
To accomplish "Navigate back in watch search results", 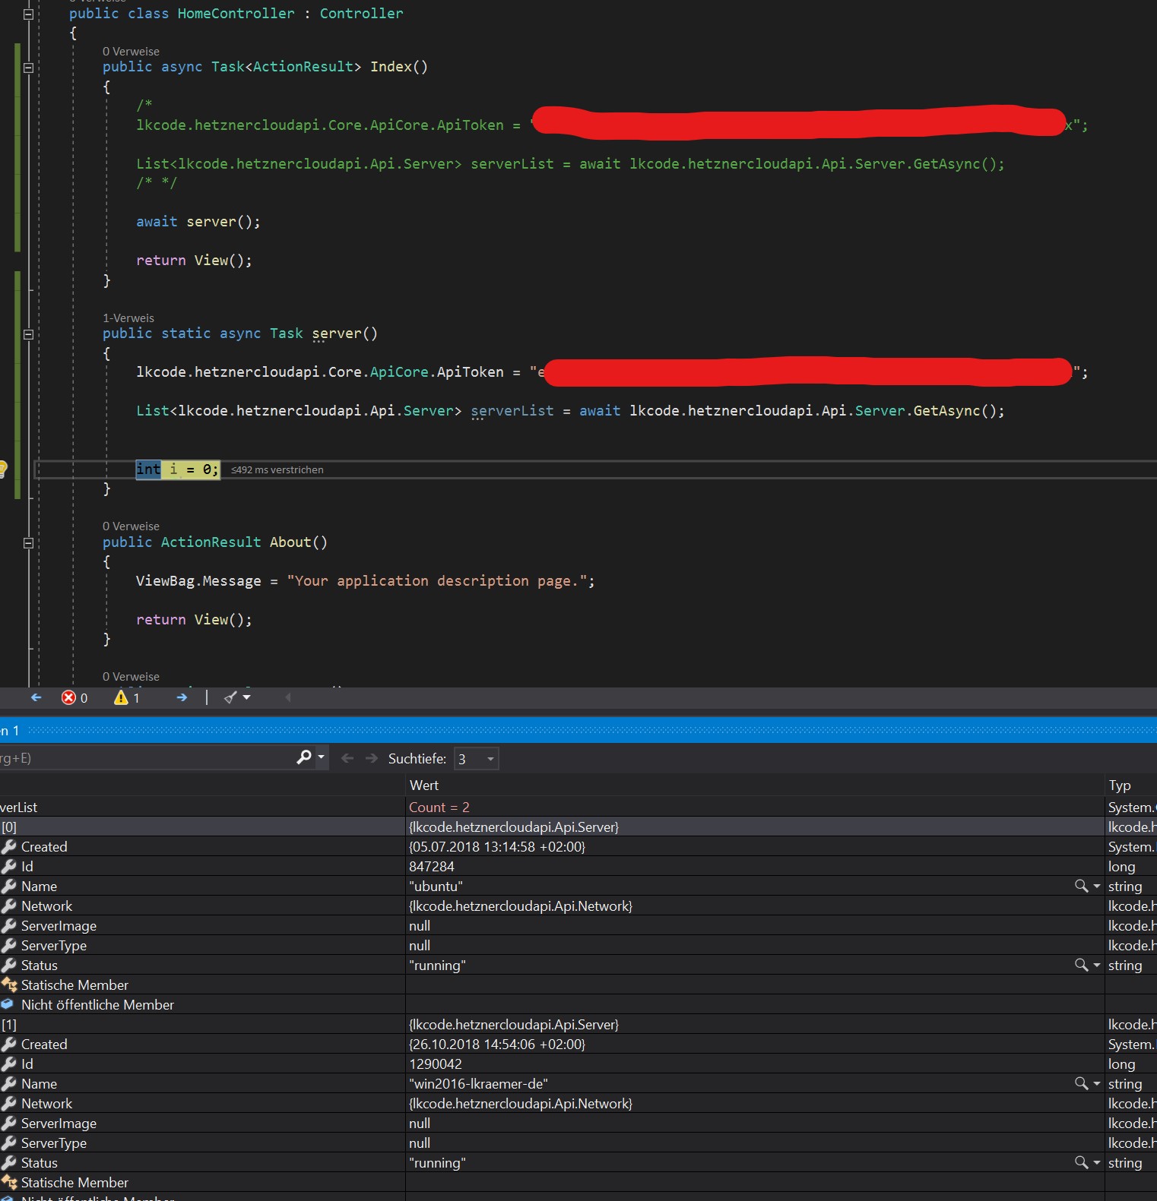I will point(347,758).
